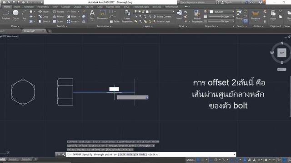Expand the Draw panel
Viewport: 291px width, 163px height.
tap(15, 26)
